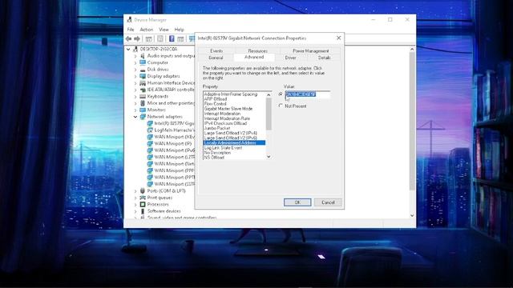Viewport: 513px width, 288px height.
Task: Click the Monitors icon
Action: [x=143, y=110]
